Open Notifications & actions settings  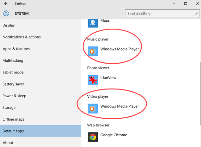tap(41, 37)
